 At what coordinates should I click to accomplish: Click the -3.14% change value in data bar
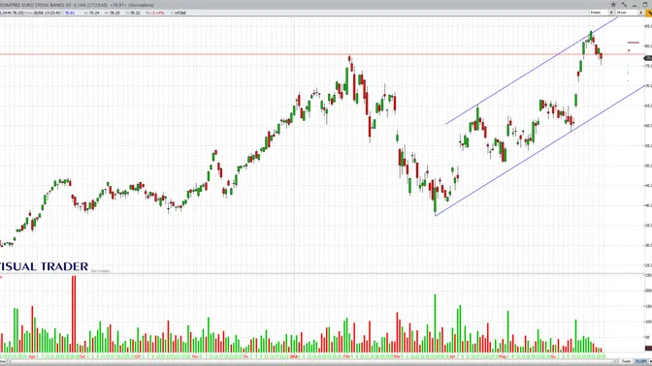tap(157, 13)
